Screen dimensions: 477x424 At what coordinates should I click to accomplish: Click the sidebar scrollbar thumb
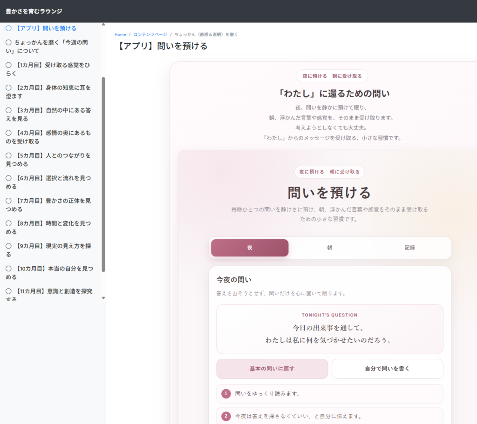pos(103,175)
